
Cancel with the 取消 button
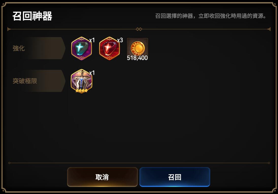coord(102,177)
